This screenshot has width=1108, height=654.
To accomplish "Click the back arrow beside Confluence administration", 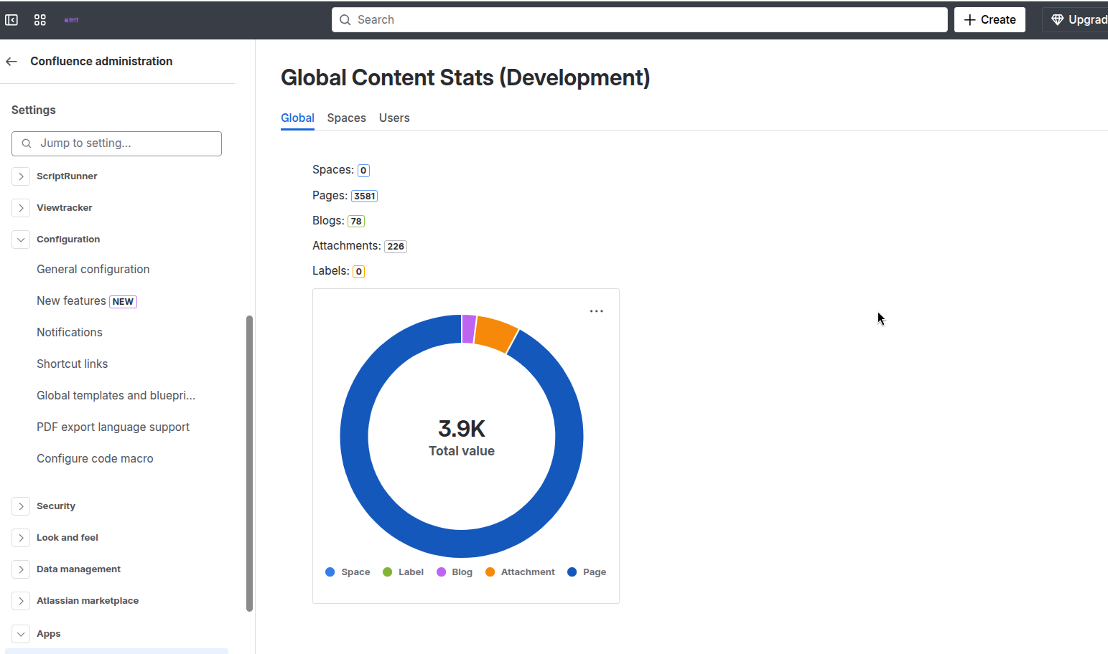I will click(11, 62).
